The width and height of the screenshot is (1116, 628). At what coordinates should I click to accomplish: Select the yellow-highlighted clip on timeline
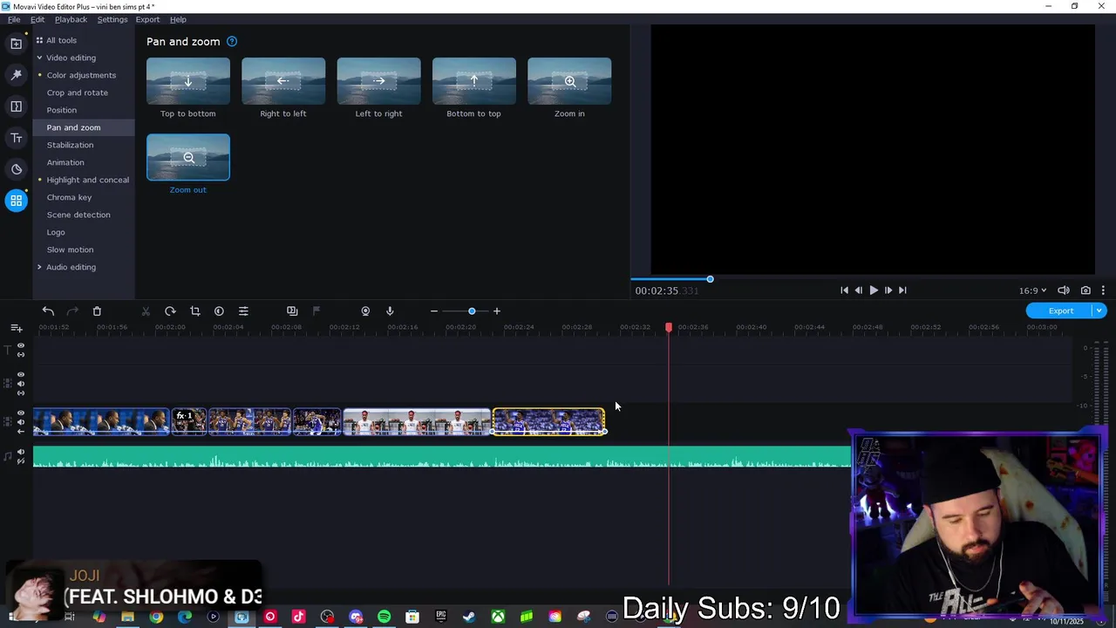tap(548, 422)
